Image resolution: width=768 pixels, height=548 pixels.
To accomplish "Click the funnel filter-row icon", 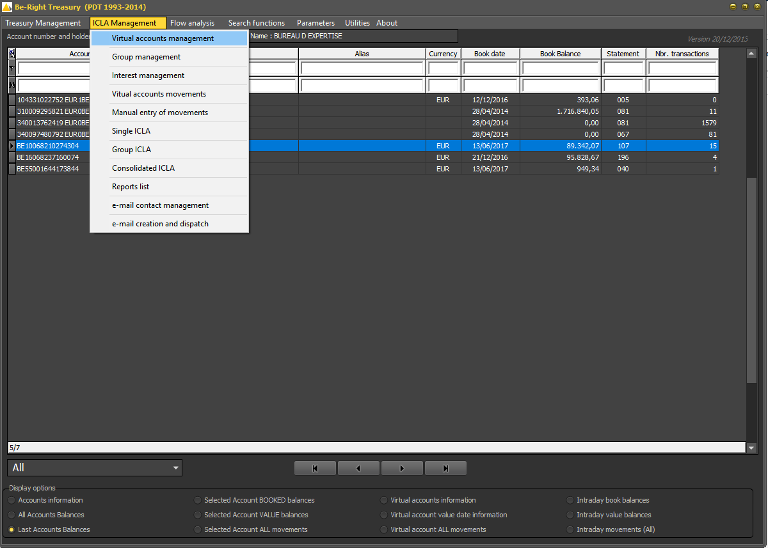I will [12, 68].
